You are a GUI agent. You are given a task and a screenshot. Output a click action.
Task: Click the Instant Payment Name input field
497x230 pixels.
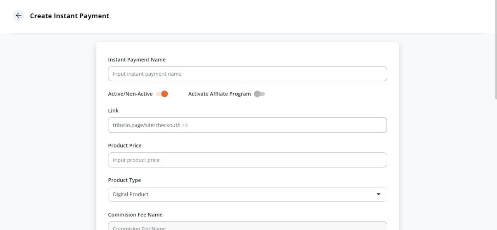click(247, 74)
